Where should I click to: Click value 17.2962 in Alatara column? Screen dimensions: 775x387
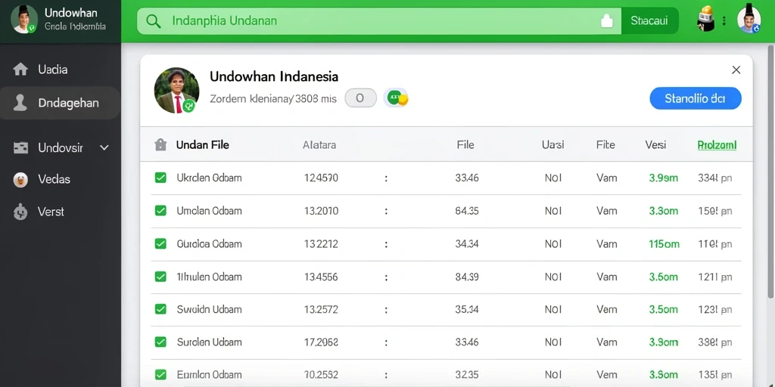[x=321, y=342]
